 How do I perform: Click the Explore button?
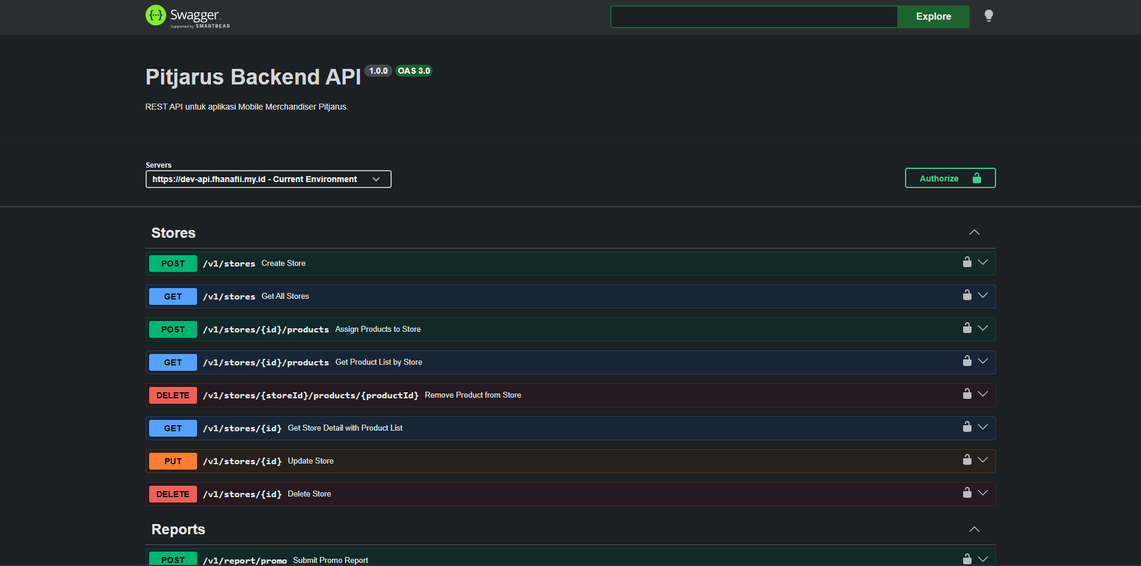[x=933, y=17]
